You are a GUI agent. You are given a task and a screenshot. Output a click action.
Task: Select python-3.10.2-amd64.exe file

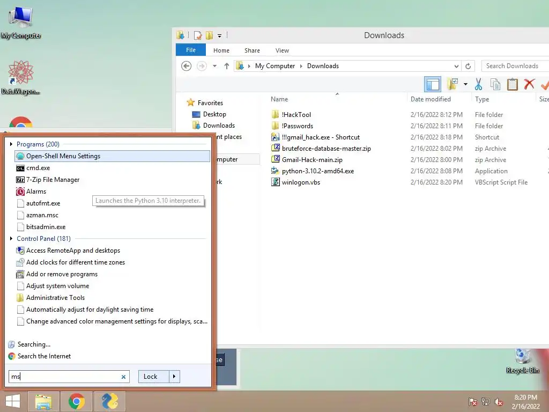click(x=317, y=171)
